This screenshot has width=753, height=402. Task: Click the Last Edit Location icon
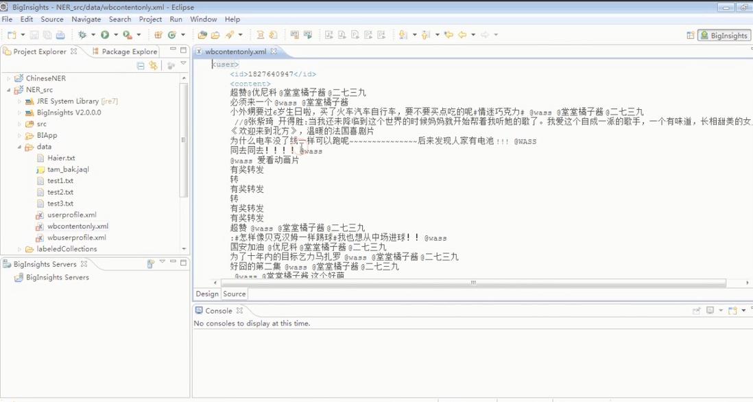pyautogui.click(x=449, y=34)
